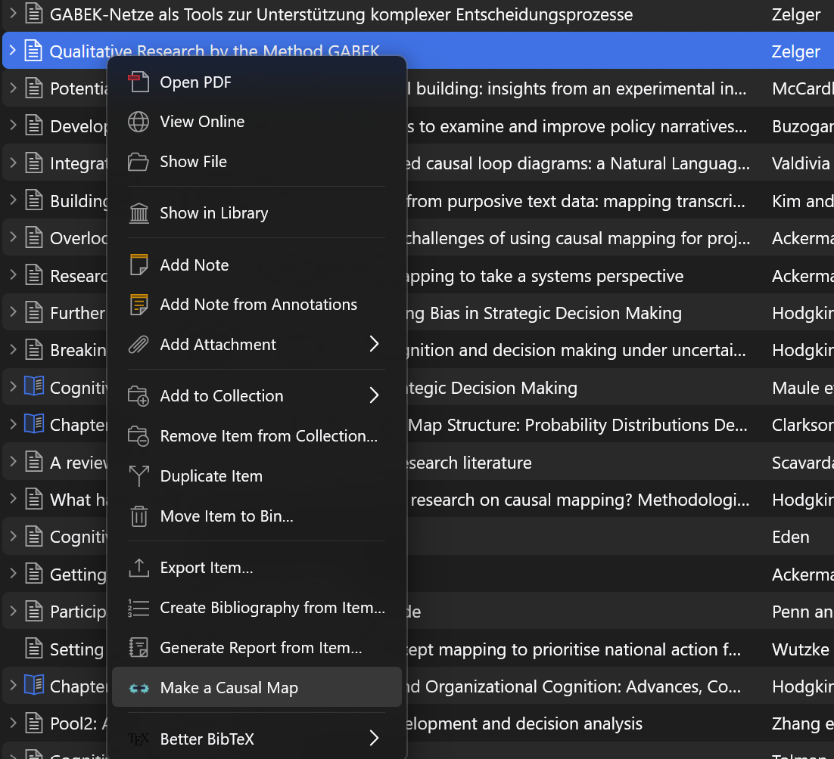Choose Show in Library
The height and width of the screenshot is (759, 834).
tap(257, 213)
